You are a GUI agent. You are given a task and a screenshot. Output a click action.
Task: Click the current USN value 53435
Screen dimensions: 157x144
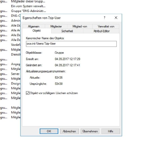pos(59,77)
